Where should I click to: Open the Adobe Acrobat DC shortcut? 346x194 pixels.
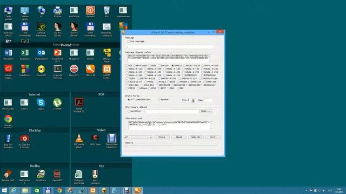coord(79,106)
